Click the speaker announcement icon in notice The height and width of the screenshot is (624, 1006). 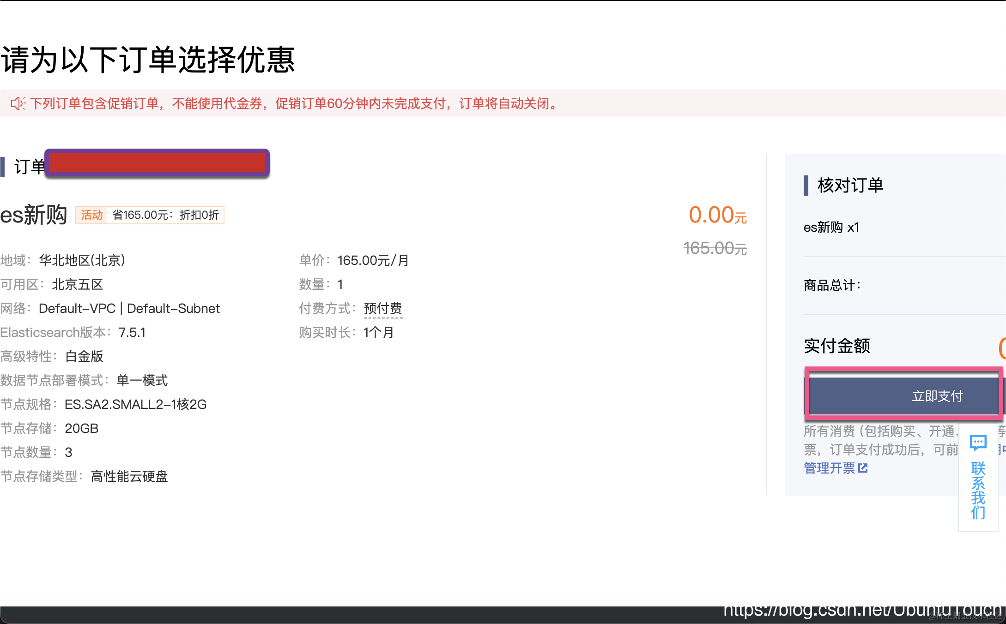(x=18, y=103)
